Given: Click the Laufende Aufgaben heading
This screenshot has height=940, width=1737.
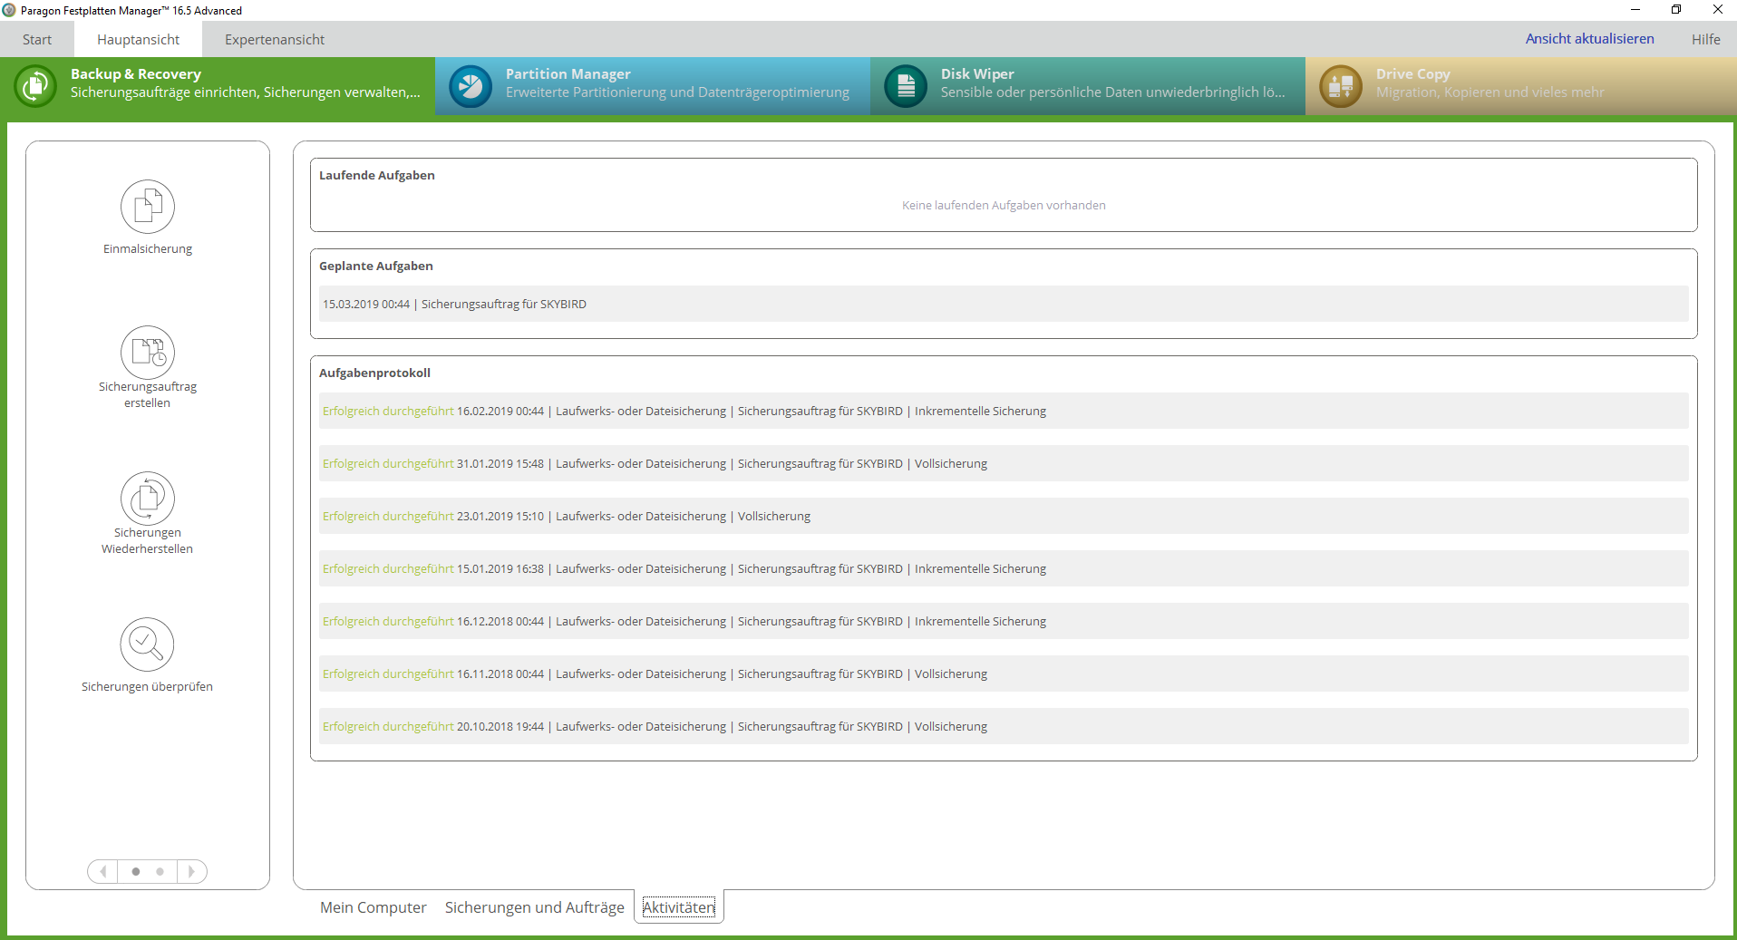Looking at the screenshot, I should [x=377, y=175].
